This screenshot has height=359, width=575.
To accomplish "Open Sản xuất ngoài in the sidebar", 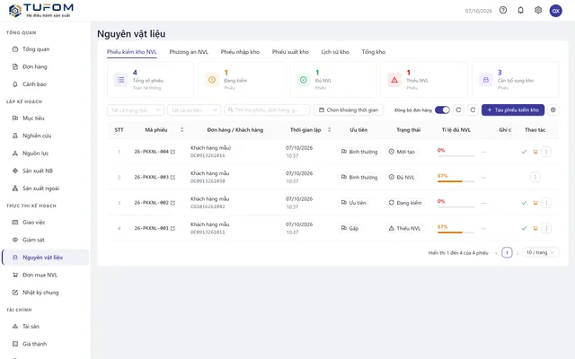I will click(46, 188).
